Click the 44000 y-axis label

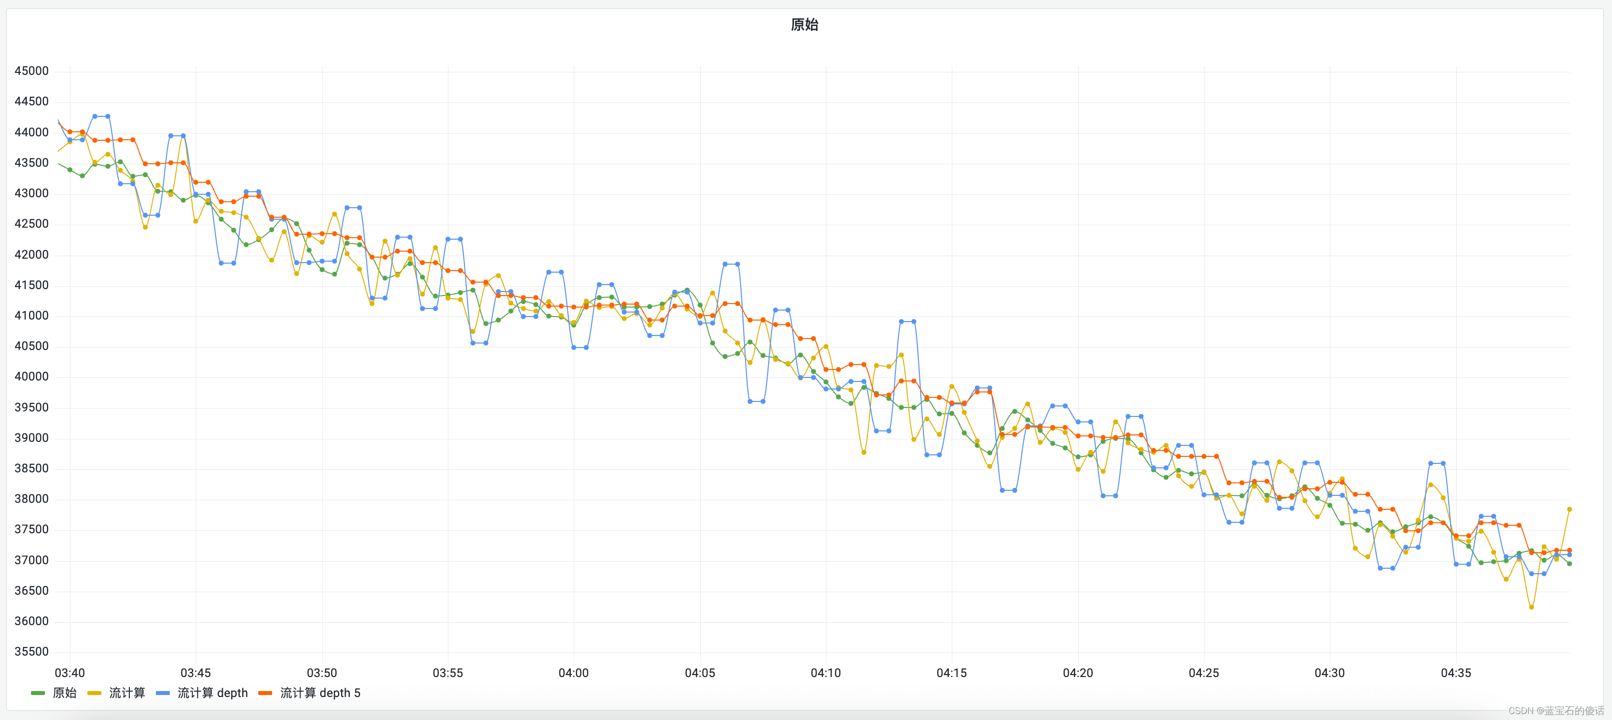[x=31, y=132]
